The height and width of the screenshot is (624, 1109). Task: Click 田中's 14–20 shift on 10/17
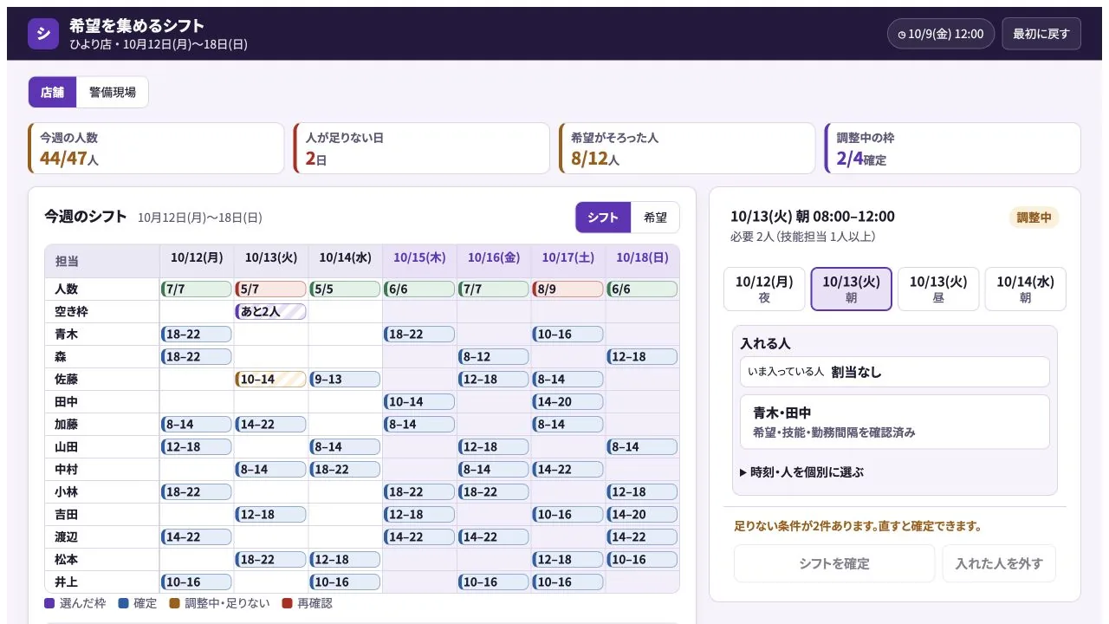pyautogui.click(x=567, y=401)
